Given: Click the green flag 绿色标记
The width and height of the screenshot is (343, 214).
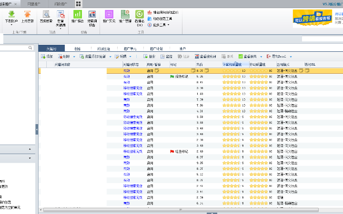Looking at the screenshot, I should [172, 77].
